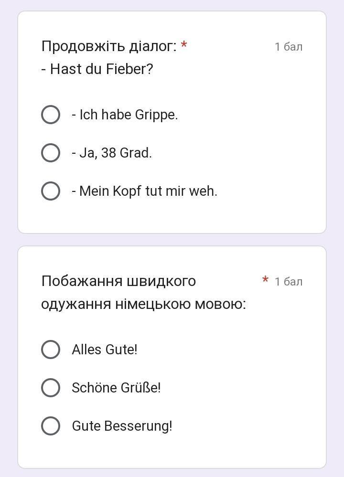Image resolution: width=344 pixels, height=477 pixels.
Task: Click the 'Gute Besserung!' option label
Action: coord(122,426)
